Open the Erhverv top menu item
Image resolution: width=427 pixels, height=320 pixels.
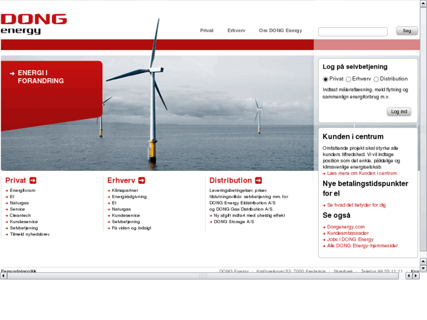pyautogui.click(x=236, y=31)
